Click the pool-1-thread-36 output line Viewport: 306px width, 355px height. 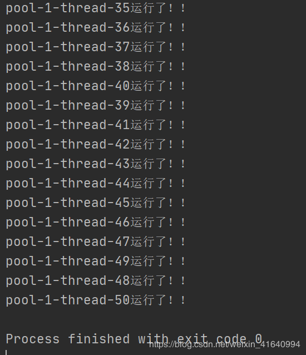point(96,28)
